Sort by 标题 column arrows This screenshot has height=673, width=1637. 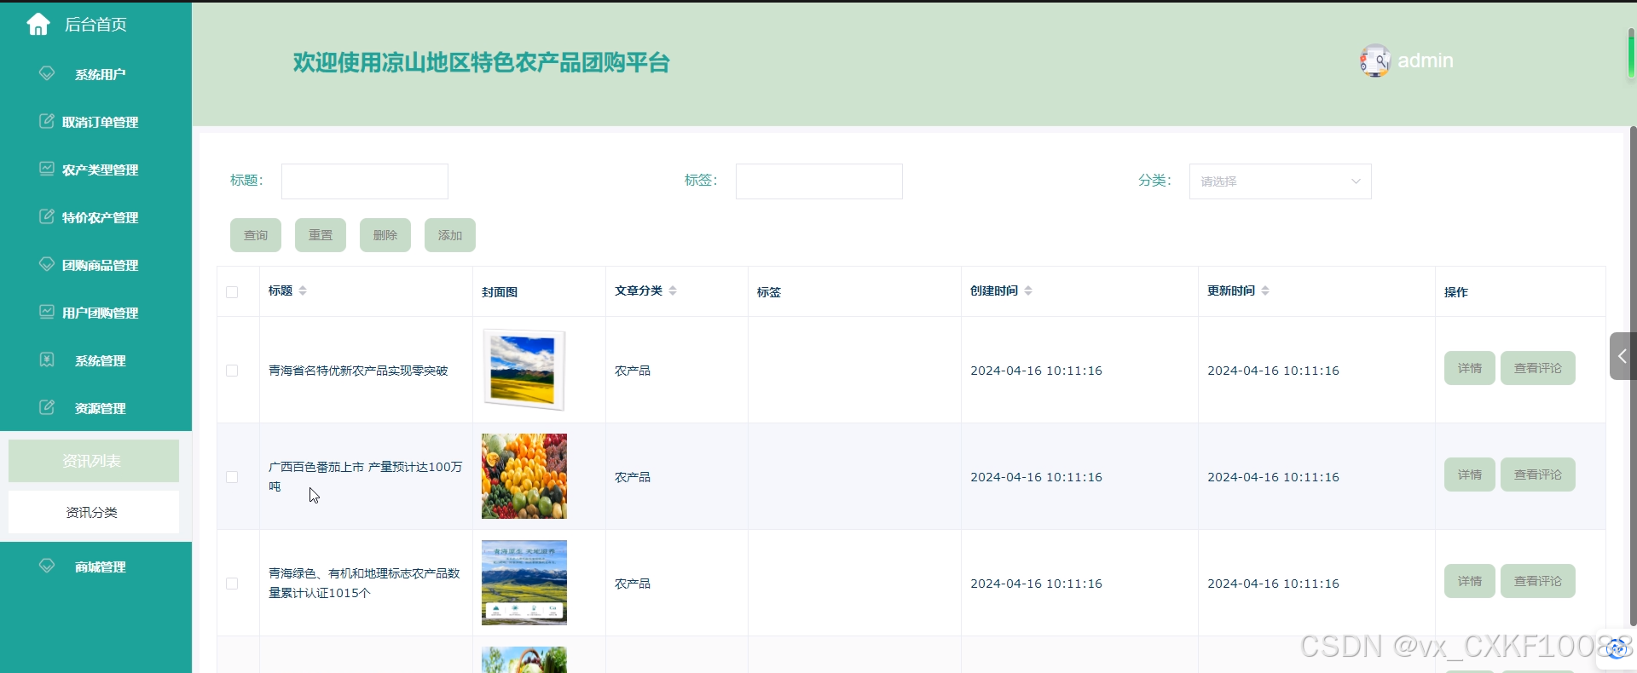coord(303,290)
